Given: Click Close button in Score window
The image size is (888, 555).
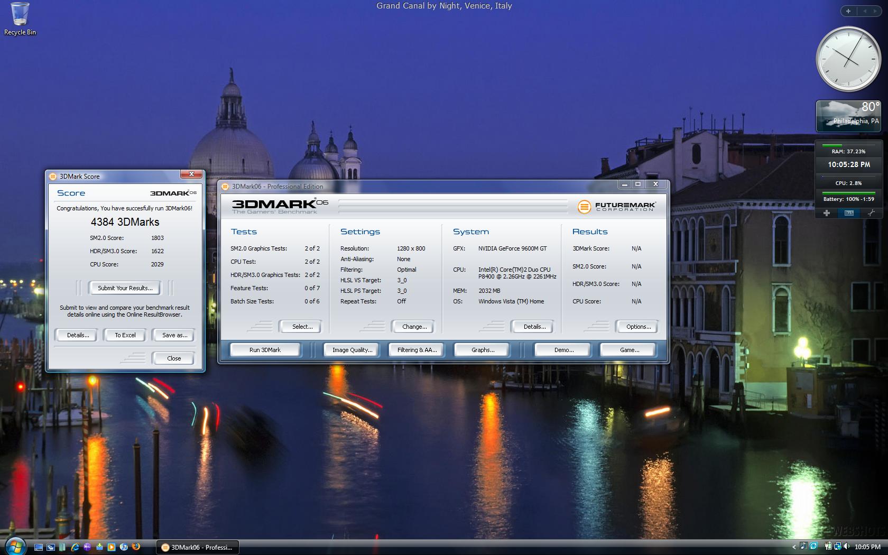Looking at the screenshot, I should click(174, 358).
